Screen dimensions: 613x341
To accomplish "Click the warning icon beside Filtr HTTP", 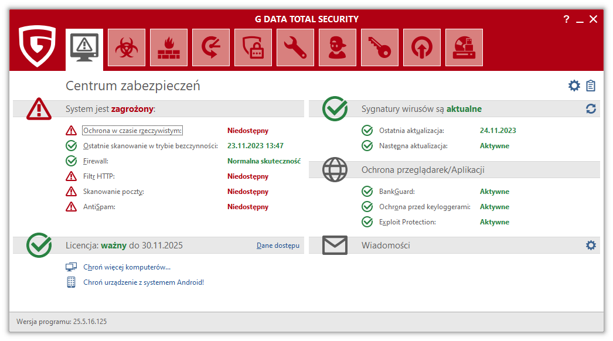I will click(x=71, y=176).
